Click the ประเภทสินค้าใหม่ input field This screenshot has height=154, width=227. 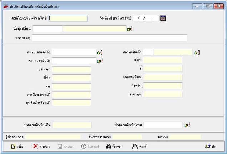point(163,125)
